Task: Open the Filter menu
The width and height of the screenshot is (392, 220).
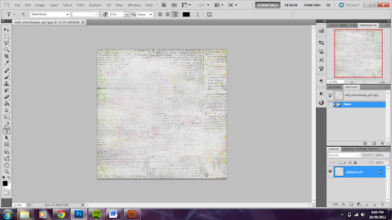Action: (80, 5)
